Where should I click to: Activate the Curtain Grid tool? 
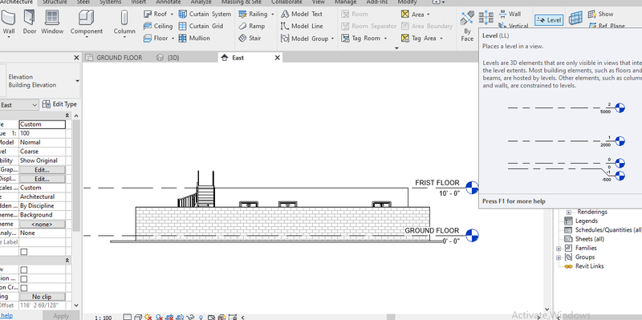pos(201,26)
